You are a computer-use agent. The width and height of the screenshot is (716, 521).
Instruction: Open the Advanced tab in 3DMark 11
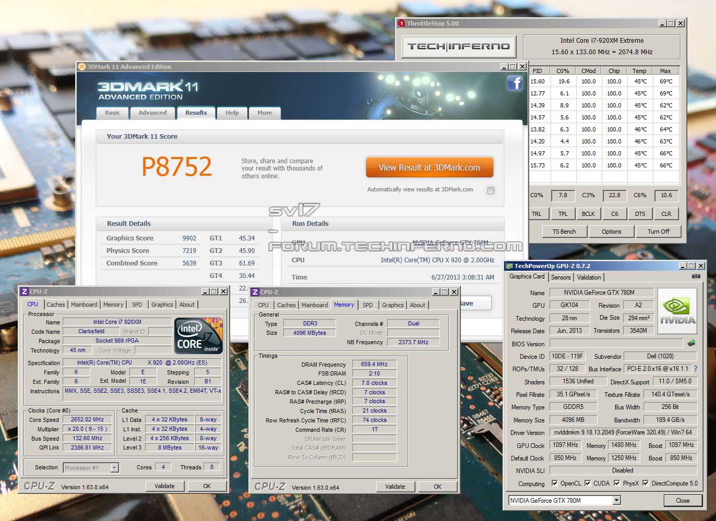[x=152, y=113]
